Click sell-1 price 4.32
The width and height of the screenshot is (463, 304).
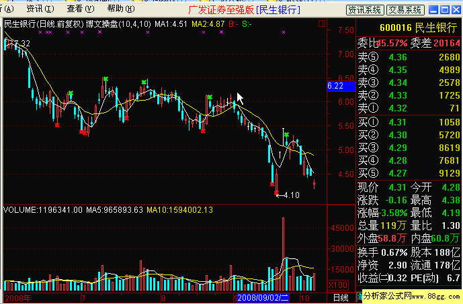tap(398, 108)
